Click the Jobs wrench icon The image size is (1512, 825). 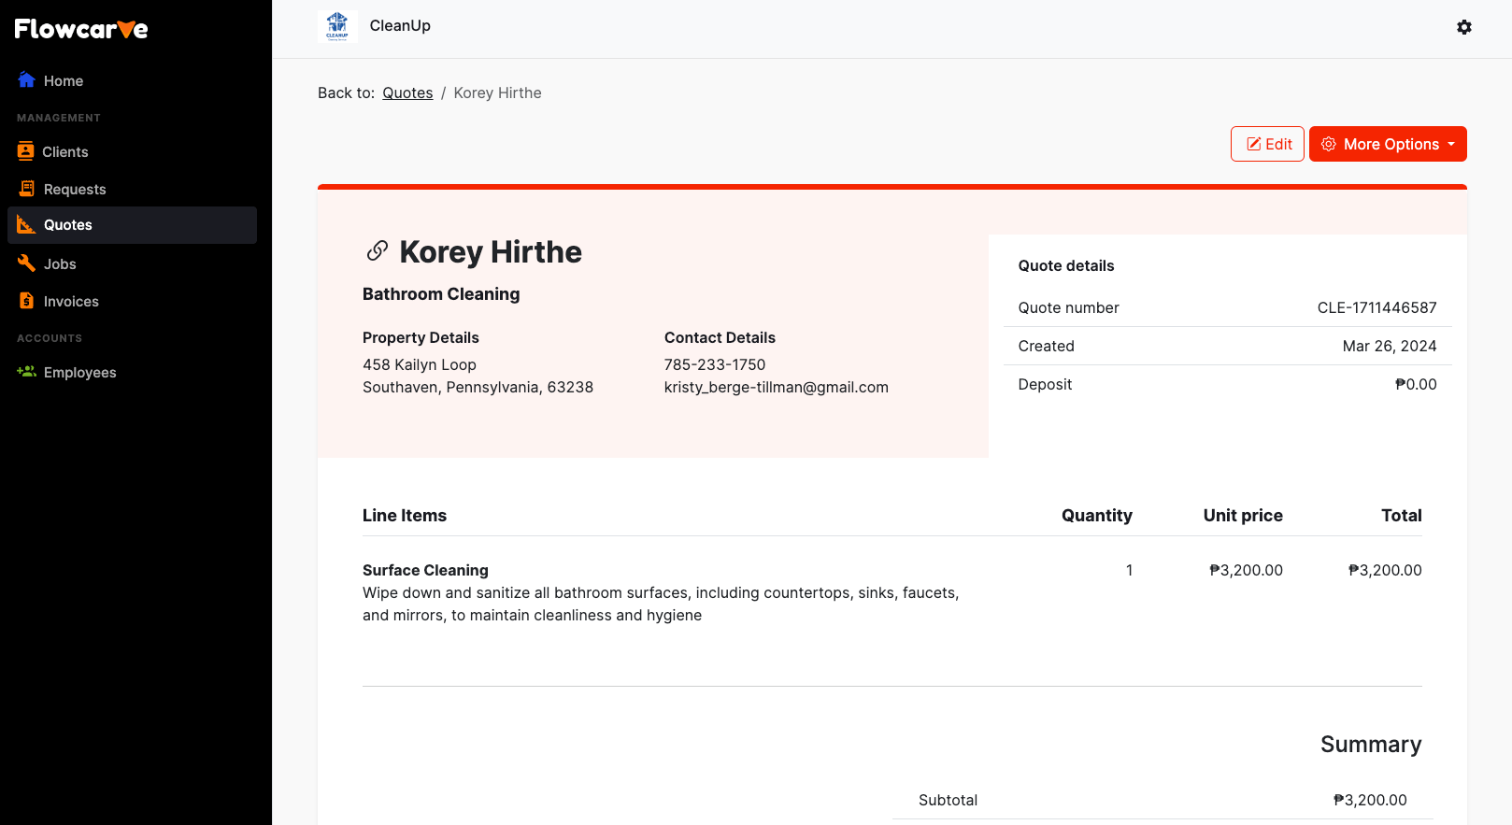(x=26, y=263)
